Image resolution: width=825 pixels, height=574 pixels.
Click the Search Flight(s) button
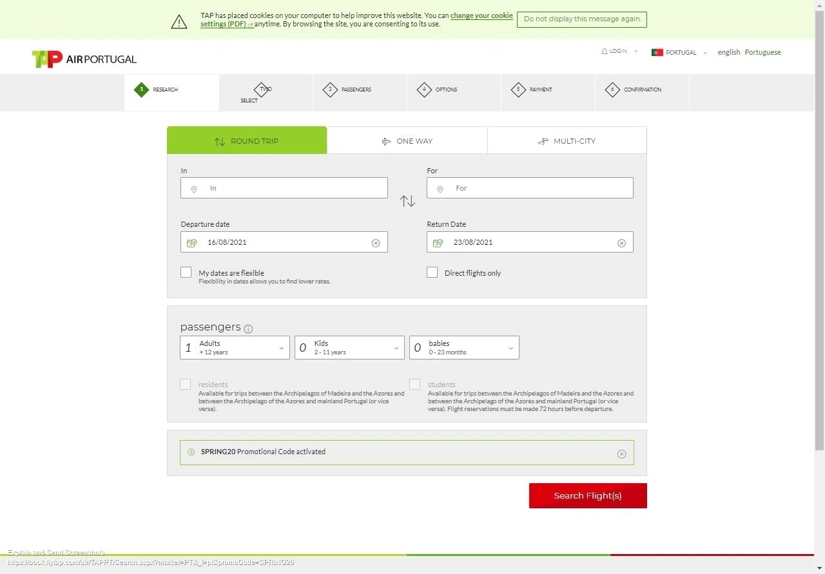(588, 495)
